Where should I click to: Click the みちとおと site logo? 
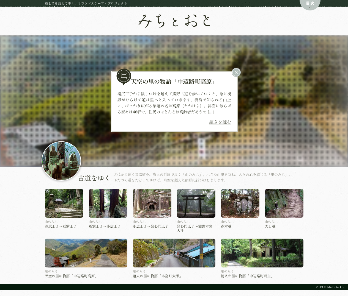coord(174,21)
